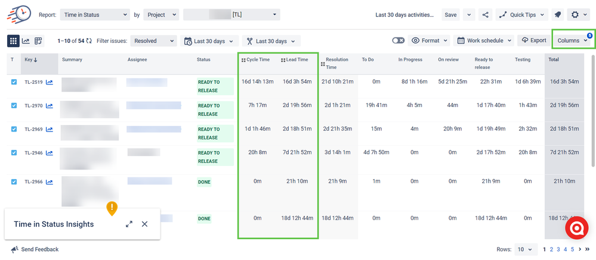This screenshot has height=260, width=596.
Task: Click the Cycle Time column drag handle
Action: pos(243,60)
